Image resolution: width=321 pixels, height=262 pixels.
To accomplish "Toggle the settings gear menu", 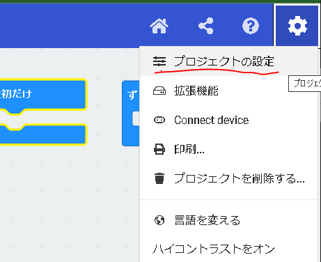I will pyautogui.click(x=297, y=26).
